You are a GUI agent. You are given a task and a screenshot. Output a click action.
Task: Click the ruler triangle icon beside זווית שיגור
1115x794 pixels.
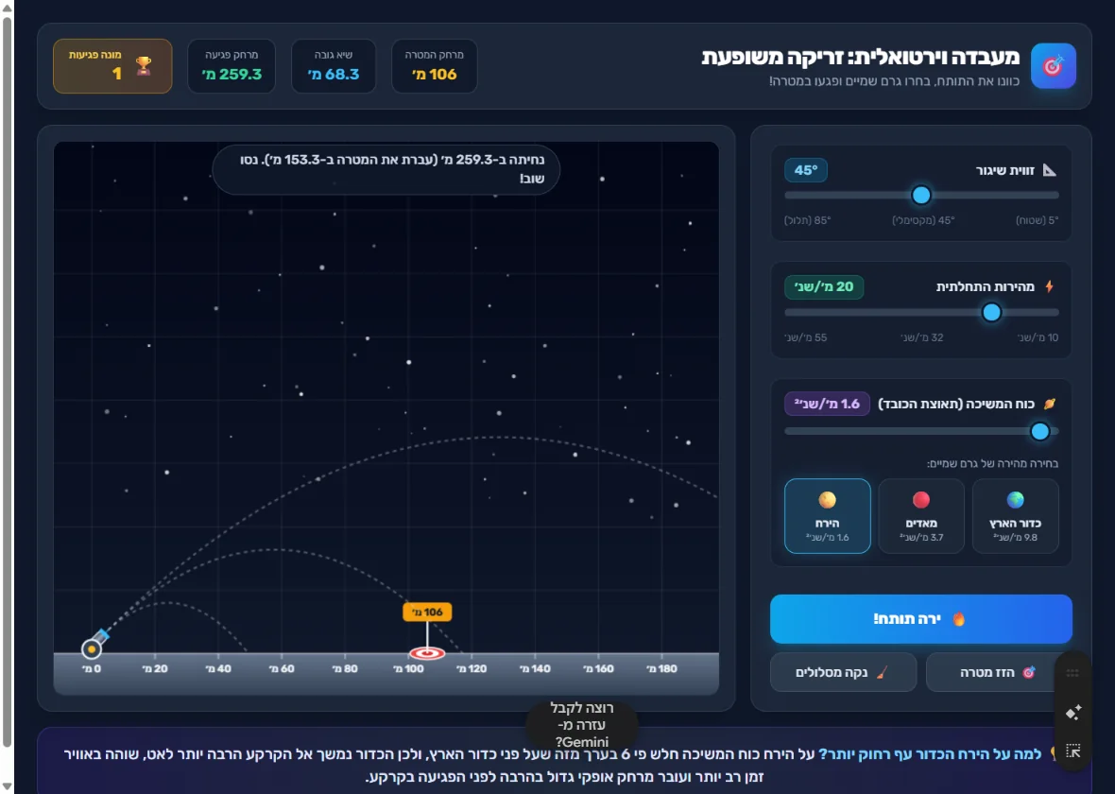pos(1050,170)
